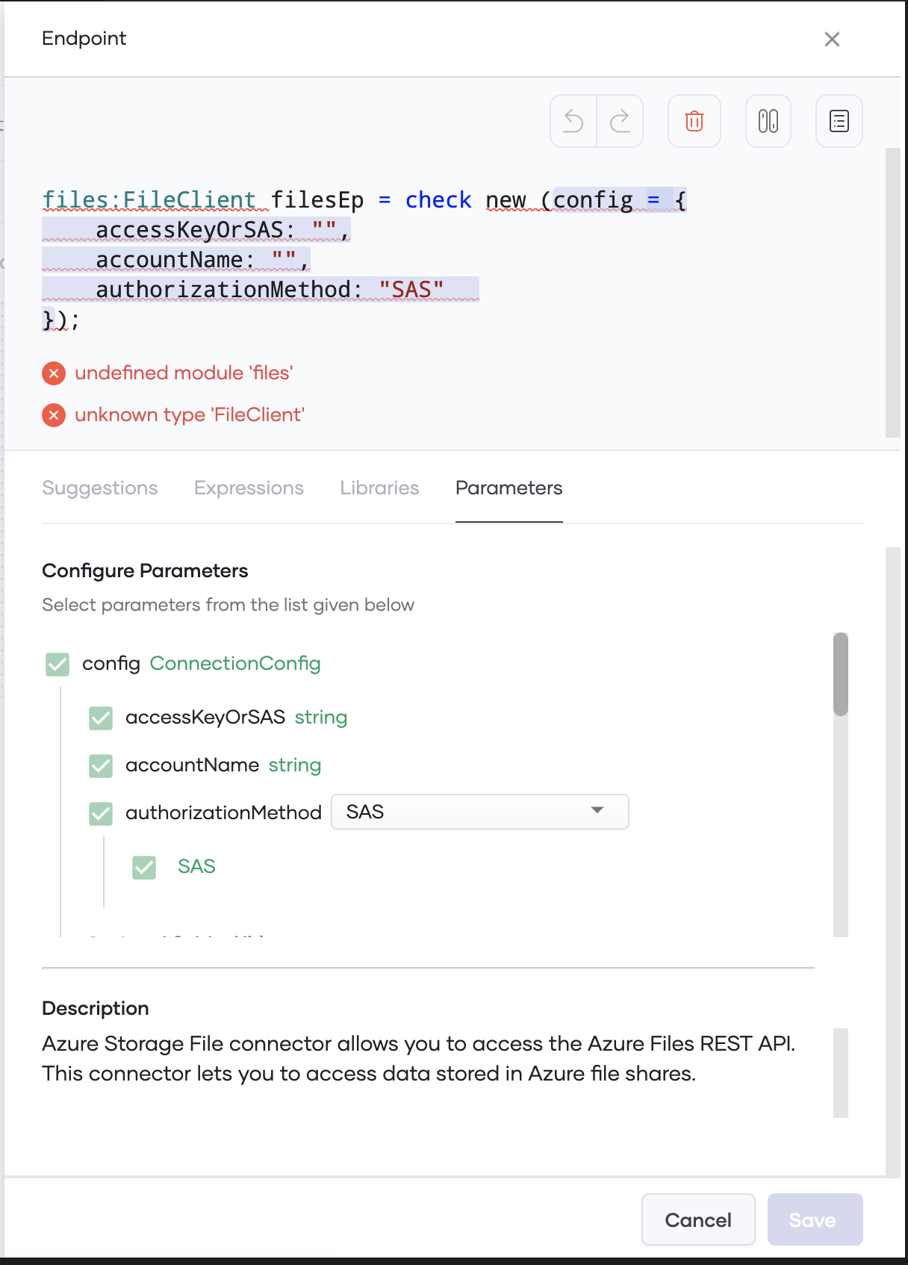This screenshot has width=908, height=1265.
Task: Click the error icon beside 'undefined module files'
Action: point(53,373)
